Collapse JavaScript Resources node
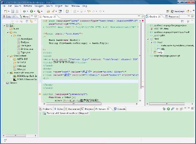The image size is (196, 144). 8,73
